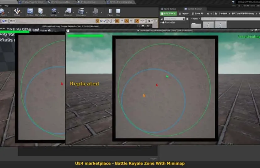This screenshot has height=168, width=260.
Task: Click icon right of Search Paths field
Action: [187, 19]
